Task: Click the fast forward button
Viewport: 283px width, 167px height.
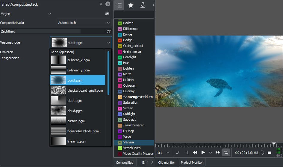Action: pos(218,152)
